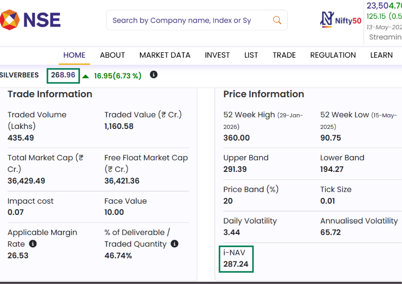This screenshot has width=402, height=284.
Task: Click the Nifty change 125.15
Action: tap(376, 16)
